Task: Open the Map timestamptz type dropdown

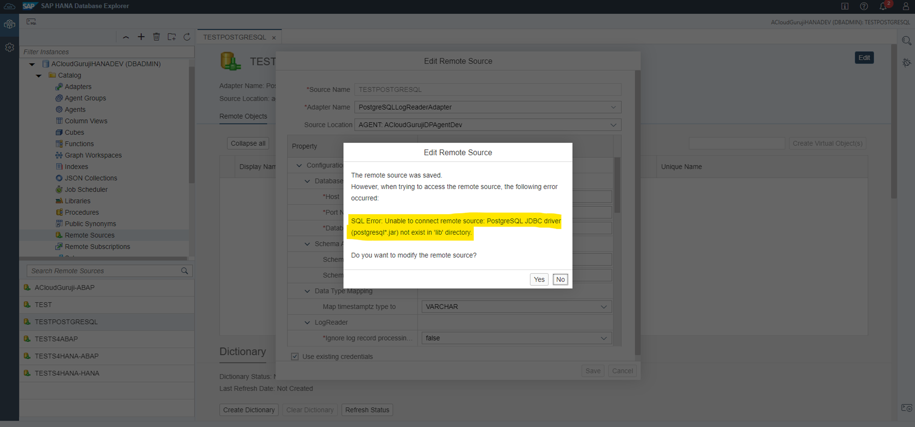Action: tap(603, 307)
